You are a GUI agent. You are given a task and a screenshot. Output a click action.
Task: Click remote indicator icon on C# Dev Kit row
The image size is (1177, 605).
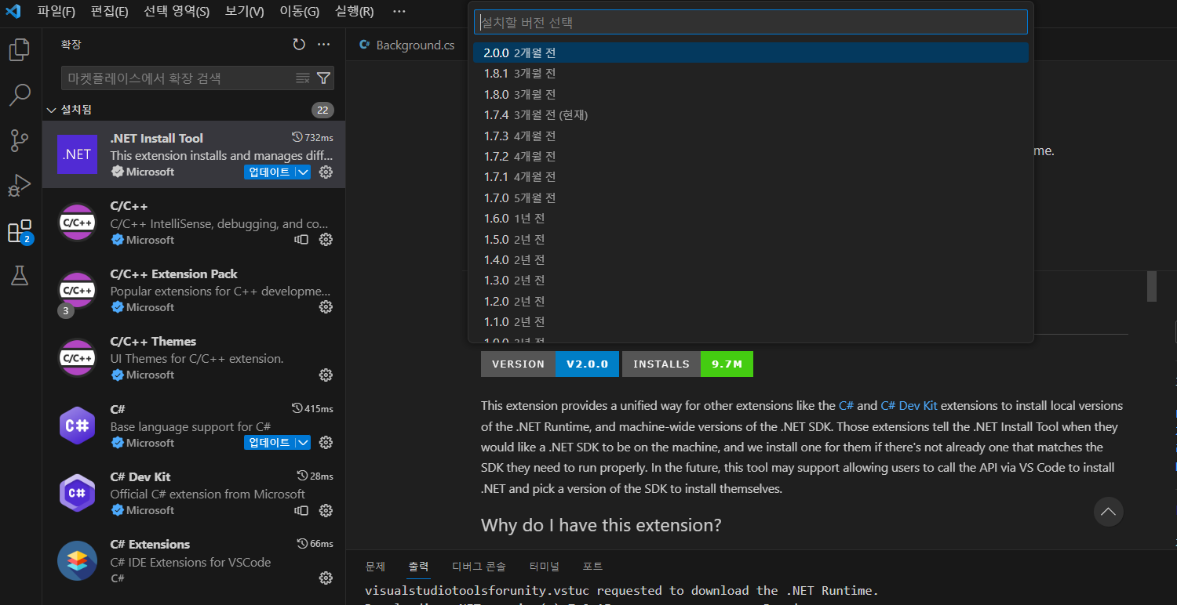[x=301, y=511]
